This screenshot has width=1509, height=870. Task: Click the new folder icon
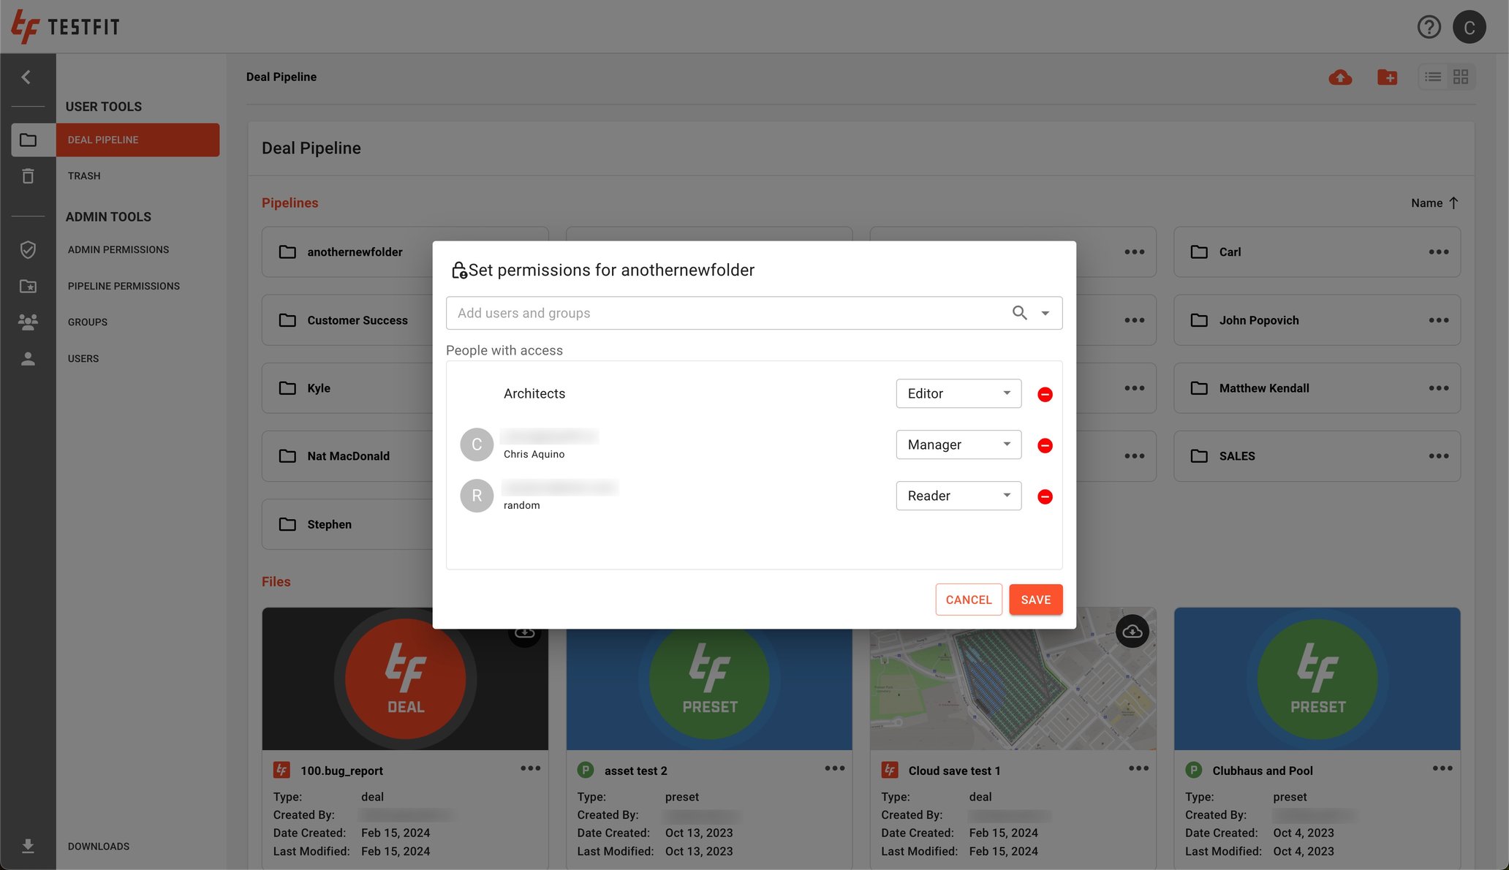pyautogui.click(x=1387, y=77)
